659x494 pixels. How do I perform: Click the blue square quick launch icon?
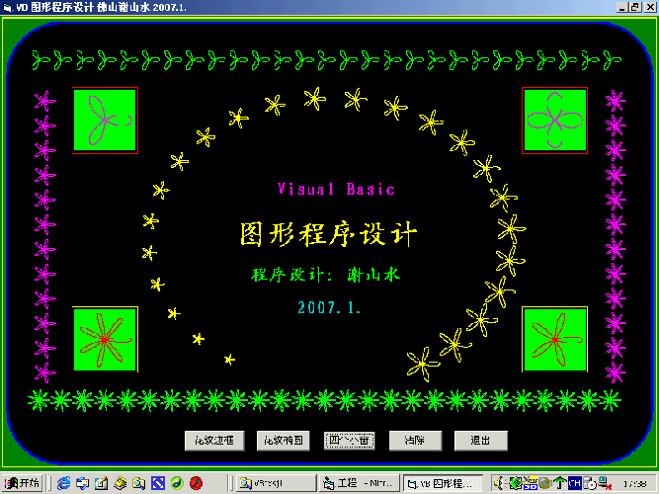(x=158, y=483)
